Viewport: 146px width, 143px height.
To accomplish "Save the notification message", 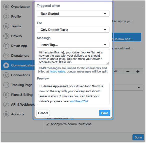I will [105, 113].
